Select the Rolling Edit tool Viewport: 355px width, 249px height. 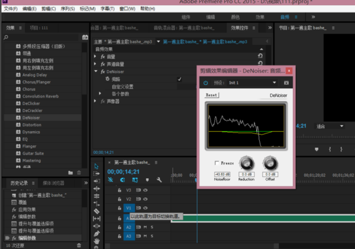click(96, 188)
